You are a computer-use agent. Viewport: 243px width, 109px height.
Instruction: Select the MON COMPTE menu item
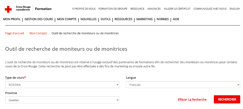pyautogui.click(x=67, y=19)
